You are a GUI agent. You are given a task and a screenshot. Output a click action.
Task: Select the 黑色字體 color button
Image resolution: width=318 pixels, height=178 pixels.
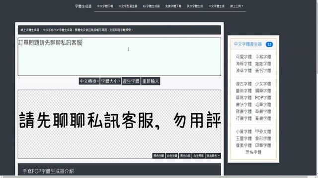(159, 156)
